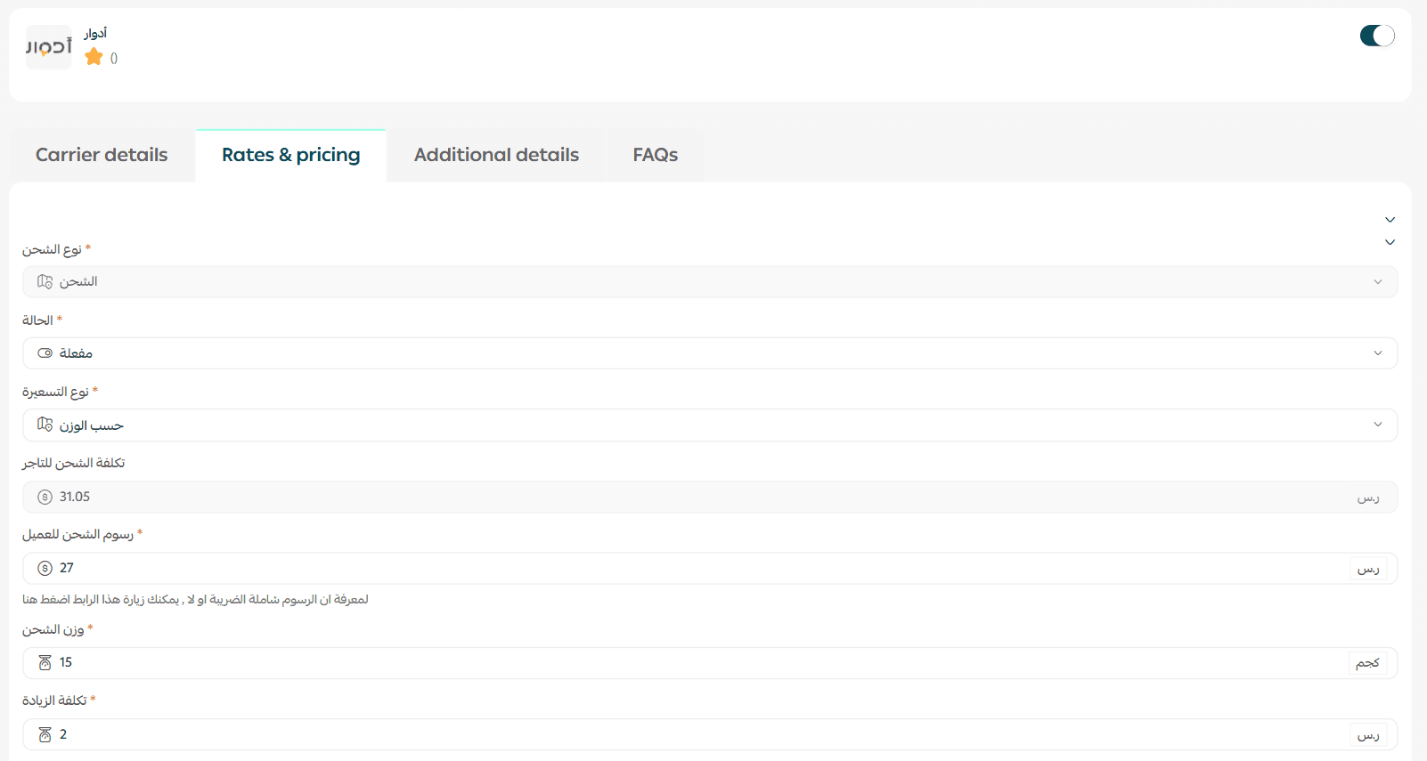Click the map icon in pricing type field
This screenshot has height=761, width=1427.
[x=45, y=425]
